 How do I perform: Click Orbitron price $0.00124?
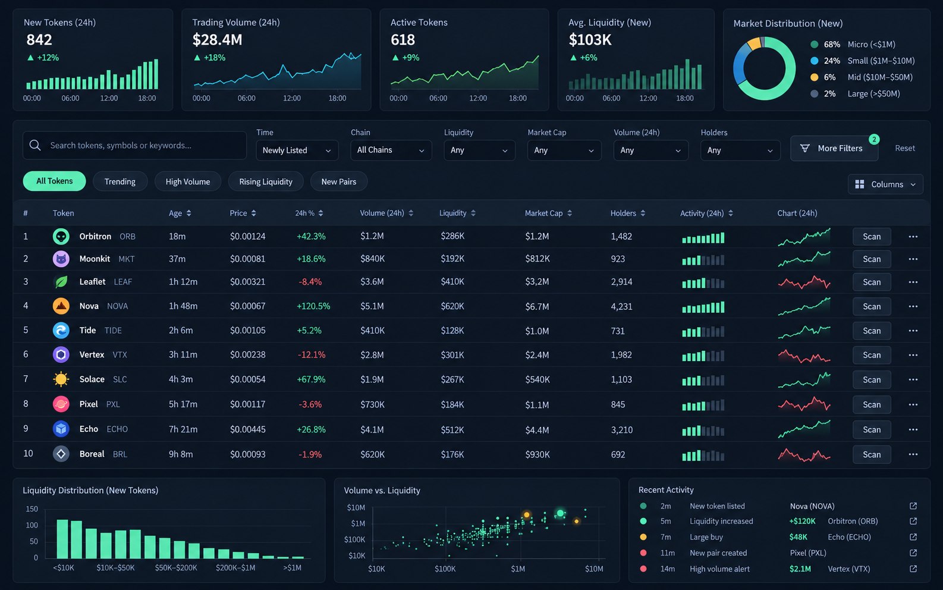pos(248,237)
